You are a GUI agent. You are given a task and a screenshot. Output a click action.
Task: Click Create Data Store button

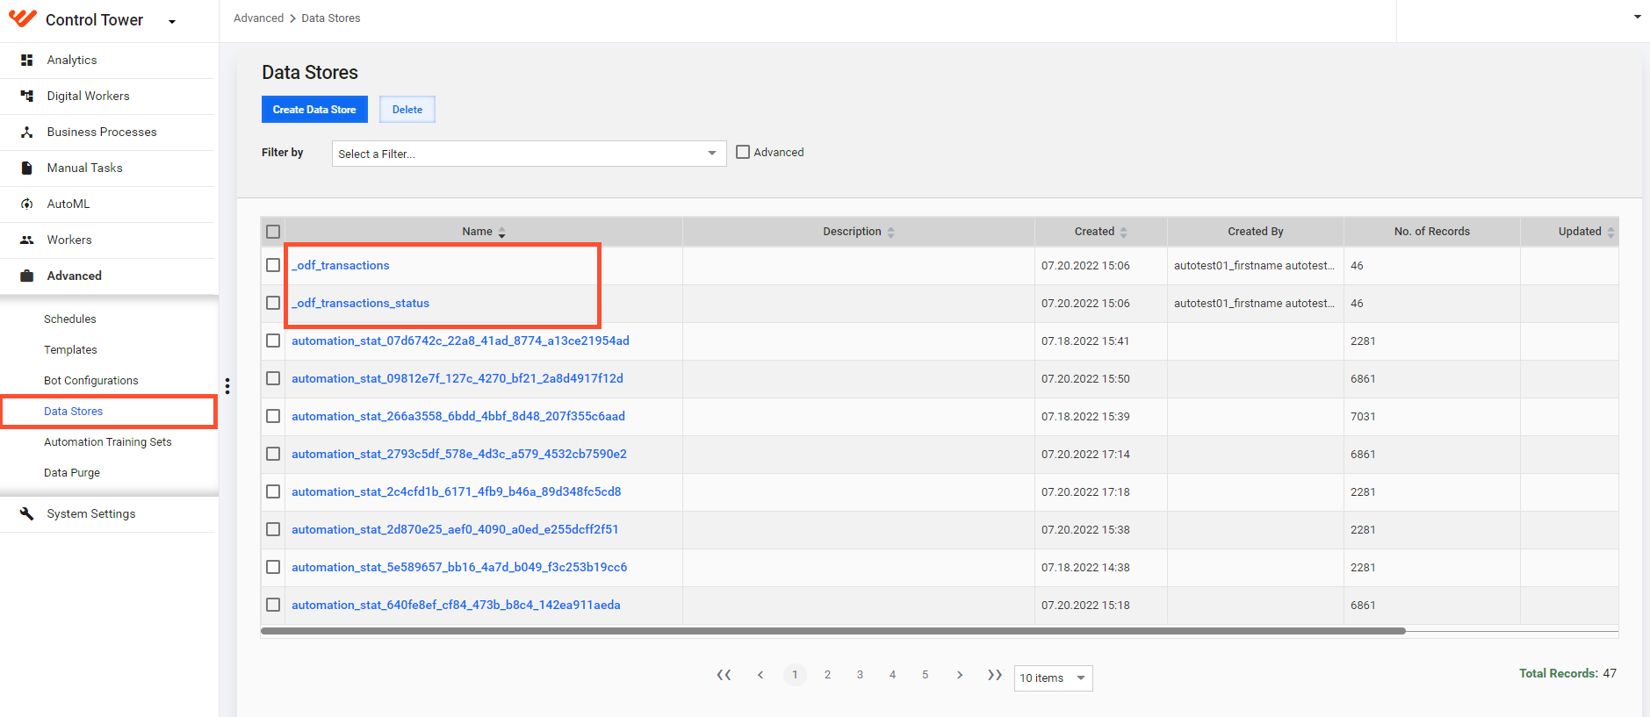[x=314, y=110]
